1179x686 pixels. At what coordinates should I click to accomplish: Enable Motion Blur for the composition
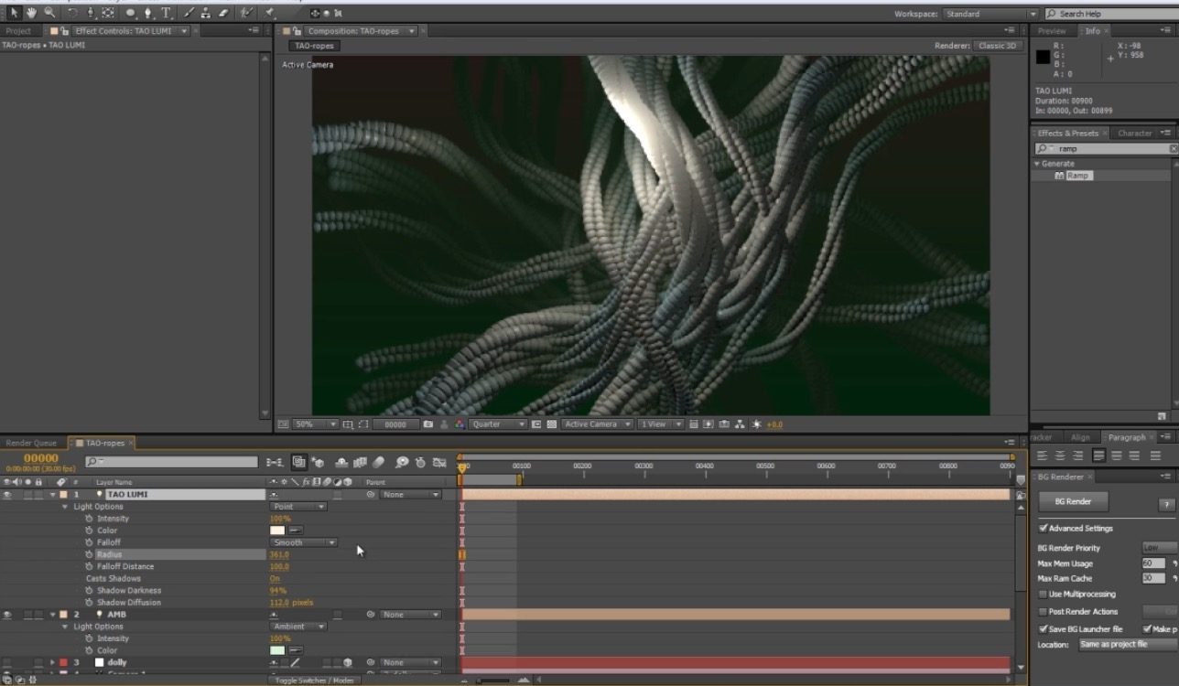coord(378,462)
